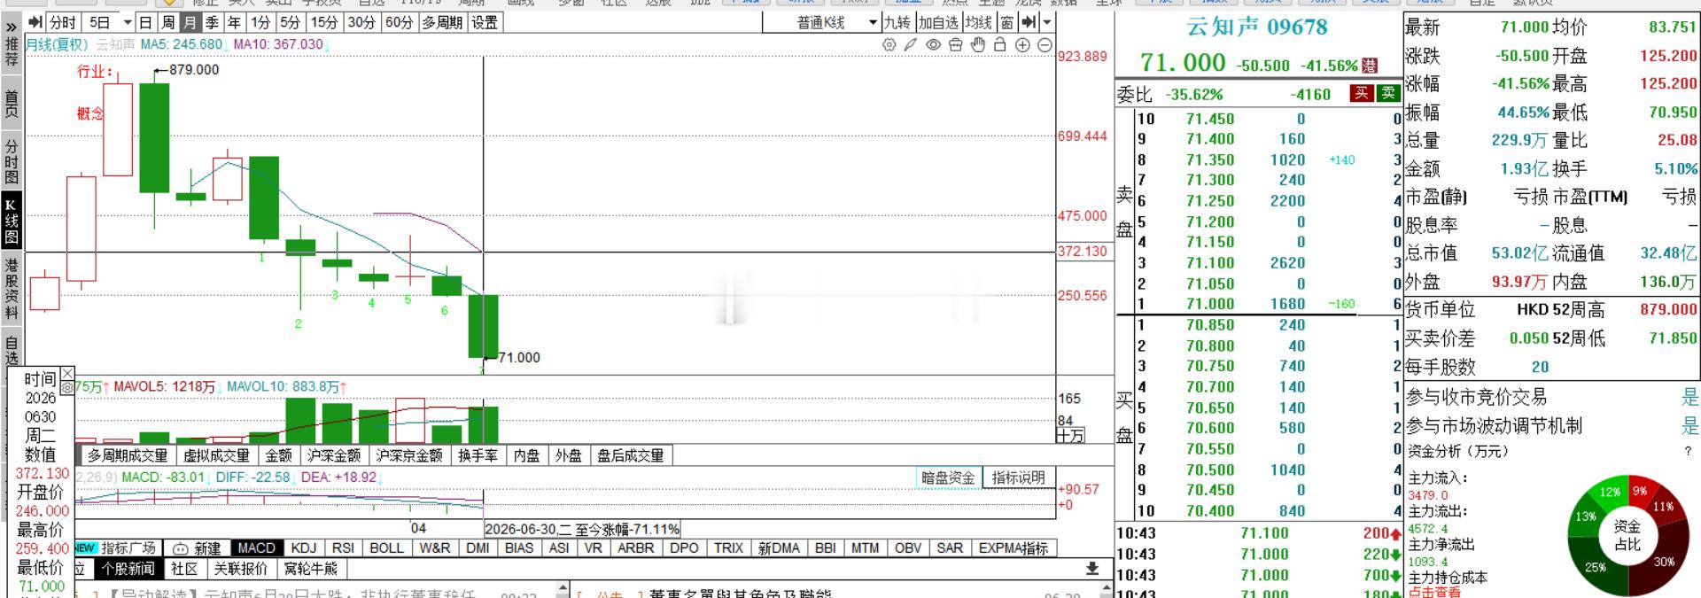The height and width of the screenshot is (598, 1701).
Task: Toggle the eye visibility icon on chart
Action: point(933,45)
